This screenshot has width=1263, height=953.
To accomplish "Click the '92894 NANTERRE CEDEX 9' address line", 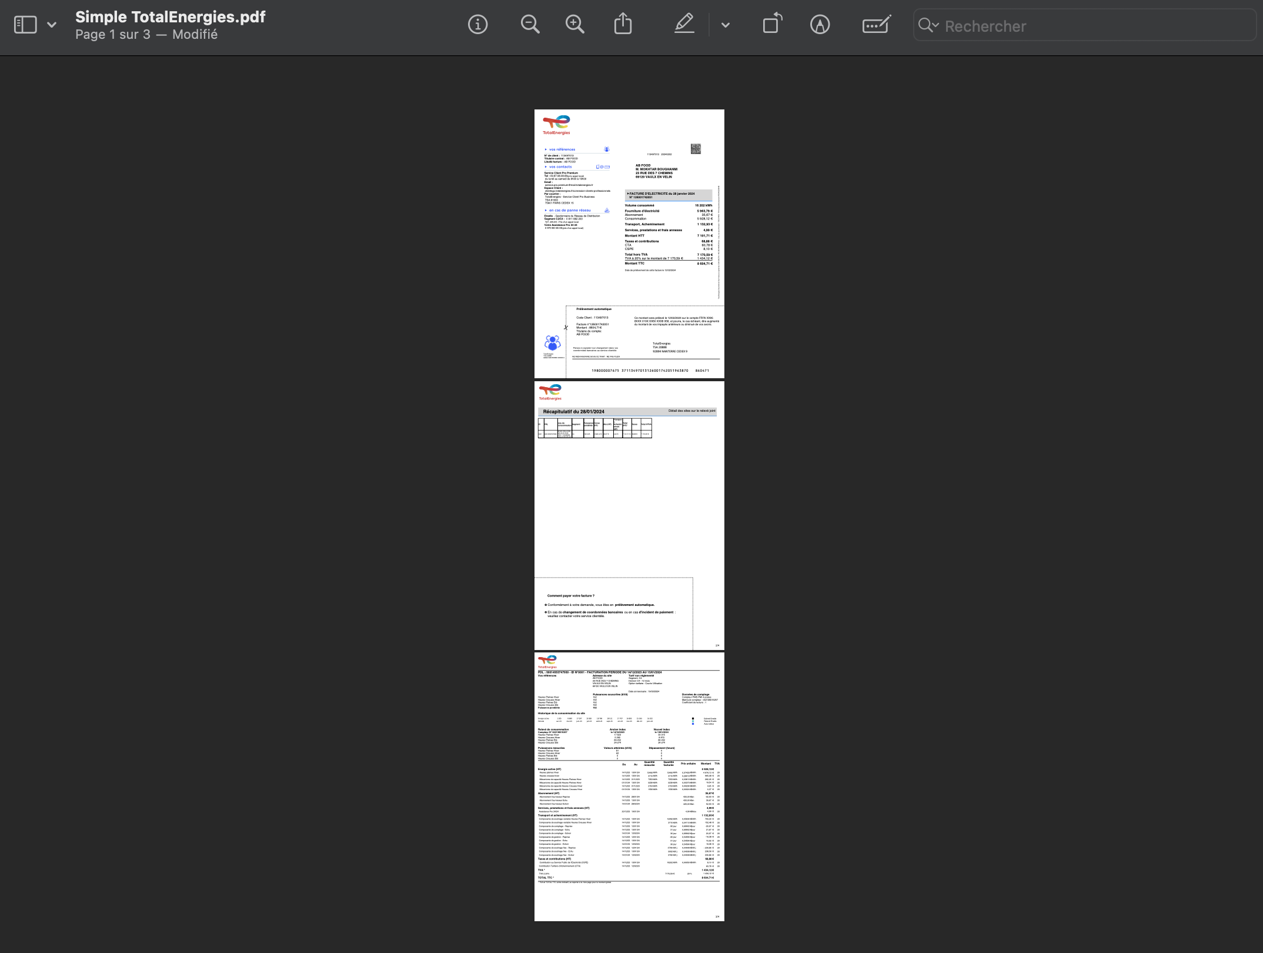I will [670, 352].
